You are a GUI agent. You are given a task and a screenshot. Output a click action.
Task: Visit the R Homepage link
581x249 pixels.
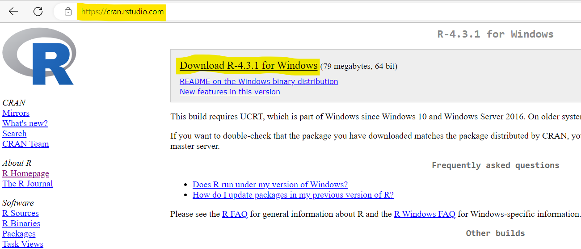click(x=25, y=173)
